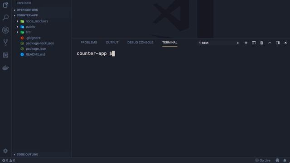Kill the terminal with trash icon
The height and width of the screenshot is (163, 290).
(261, 43)
